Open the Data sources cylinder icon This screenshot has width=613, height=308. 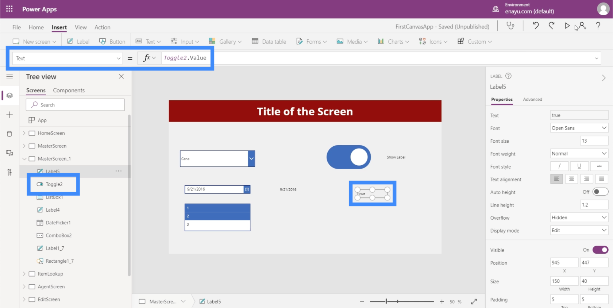pyautogui.click(x=9, y=134)
